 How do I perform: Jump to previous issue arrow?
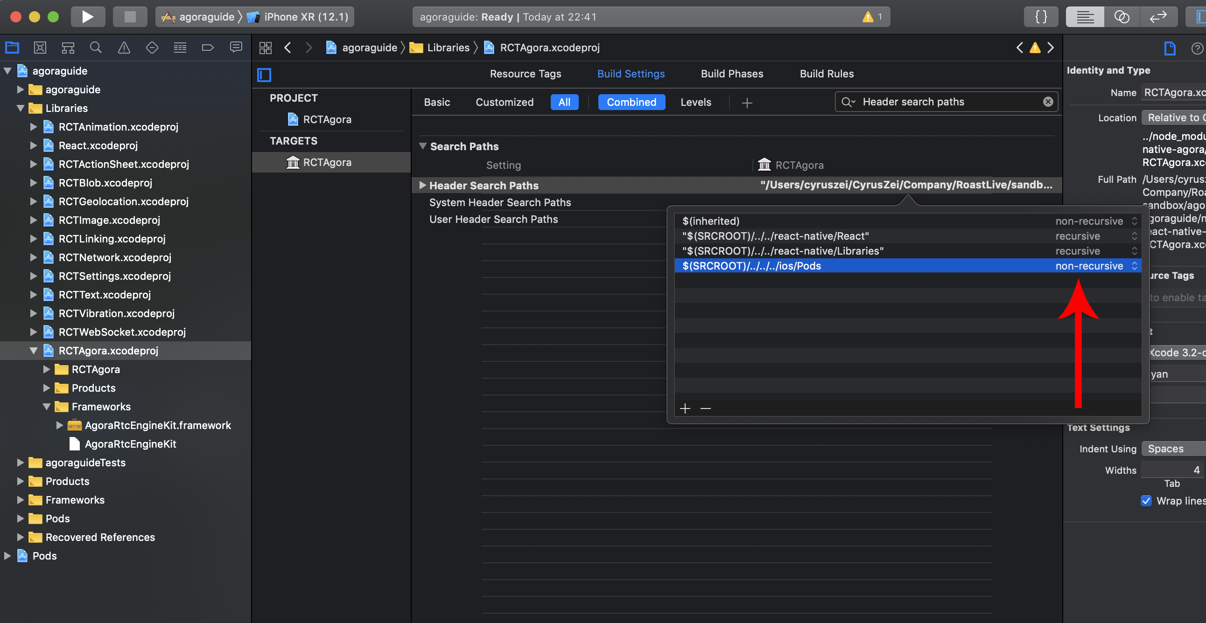(x=1020, y=47)
